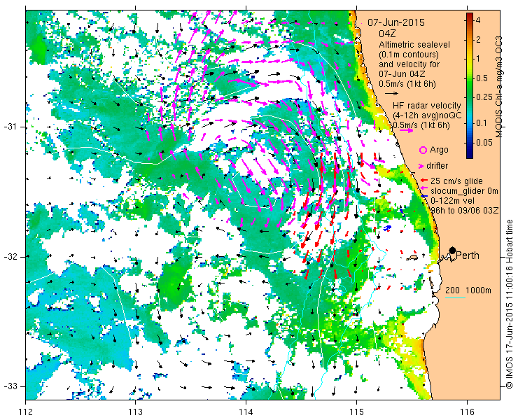Image resolution: width=518 pixels, height=420 pixels.
Task: Click the 'and velocity for' text
Action: (x=409, y=64)
